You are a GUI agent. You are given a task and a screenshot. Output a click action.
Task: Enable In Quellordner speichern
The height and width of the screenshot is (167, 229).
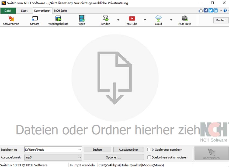(x=148, y=149)
